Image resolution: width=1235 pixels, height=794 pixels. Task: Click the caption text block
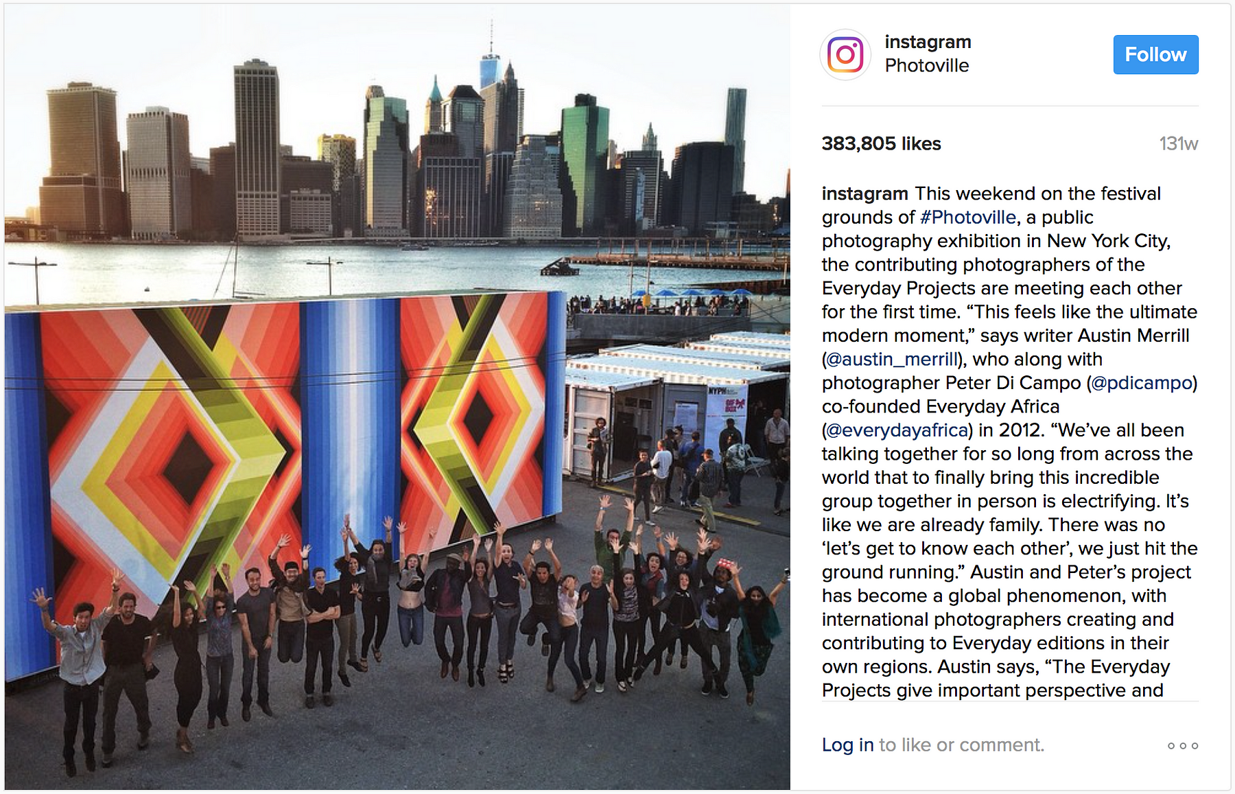coord(1010,442)
